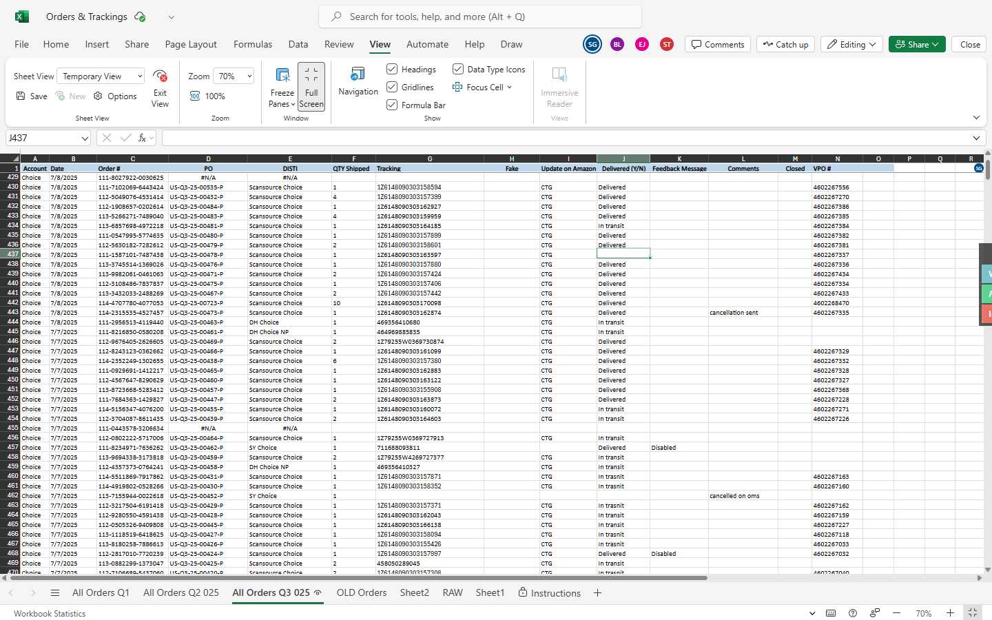Click the cancel entry X icon
992x620 pixels.
107,138
